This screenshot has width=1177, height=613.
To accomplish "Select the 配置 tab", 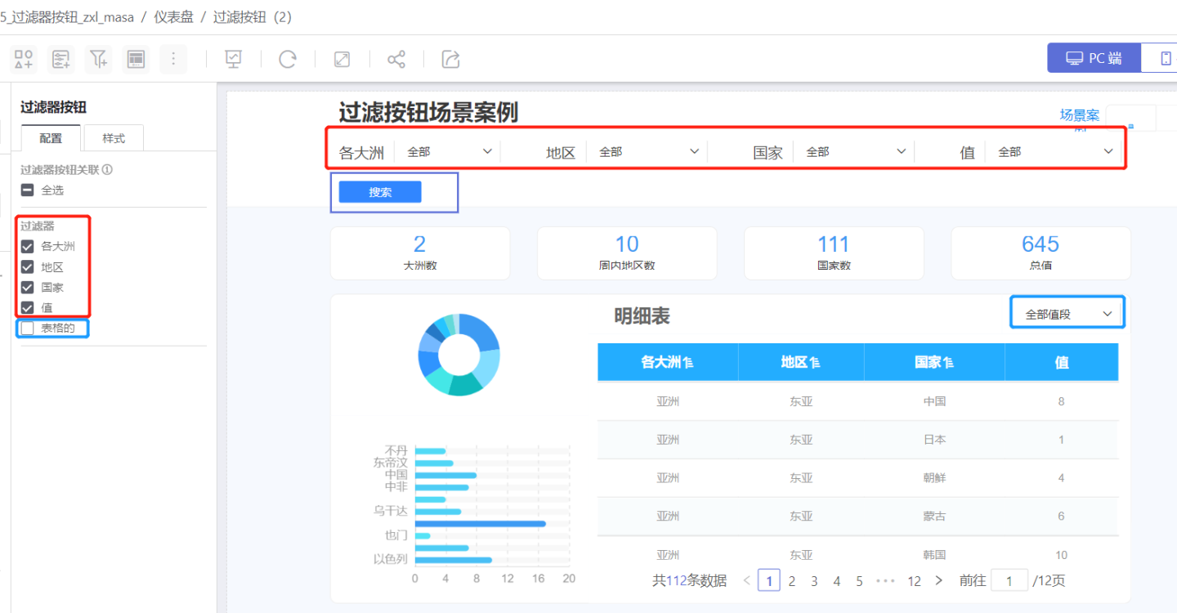I will coord(51,138).
